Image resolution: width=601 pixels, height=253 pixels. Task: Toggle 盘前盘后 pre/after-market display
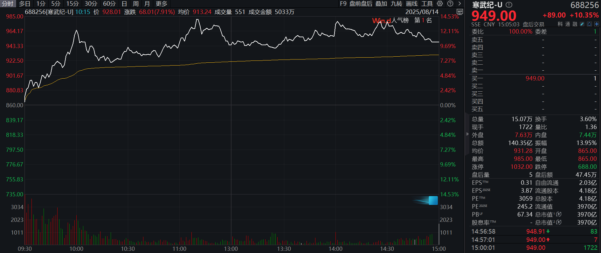point(361,4)
